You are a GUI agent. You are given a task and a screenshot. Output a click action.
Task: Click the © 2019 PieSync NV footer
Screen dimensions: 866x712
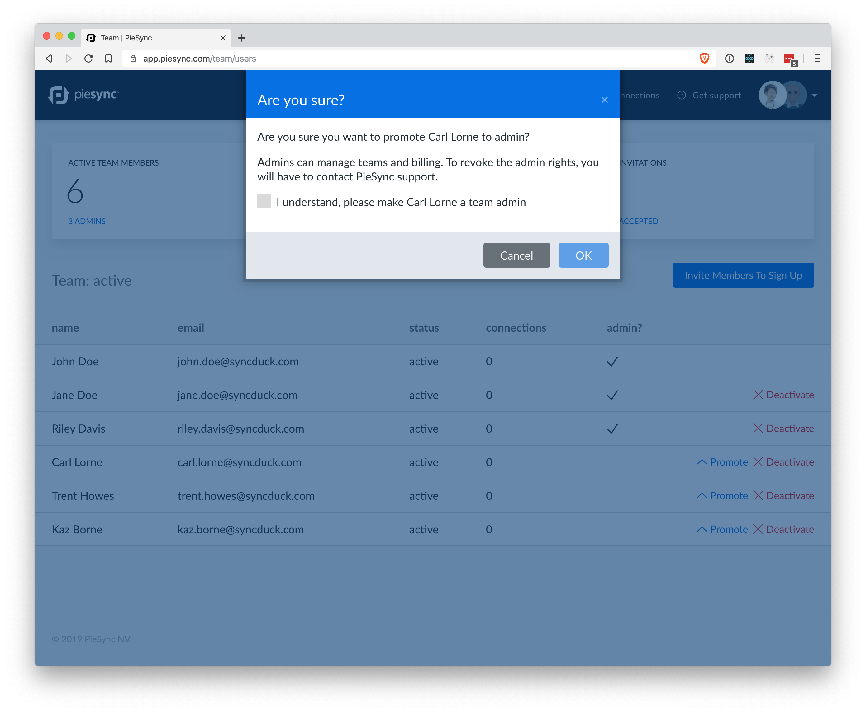pyautogui.click(x=91, y=639)
